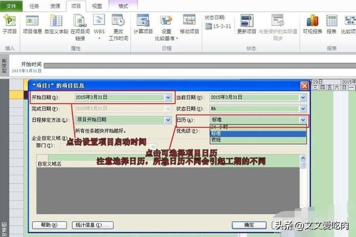The height and width of the screenshot is (237, 356).
Task: Click the 自定义字段 (Custom Fields) icon
Action: click(x=55, y=23)
